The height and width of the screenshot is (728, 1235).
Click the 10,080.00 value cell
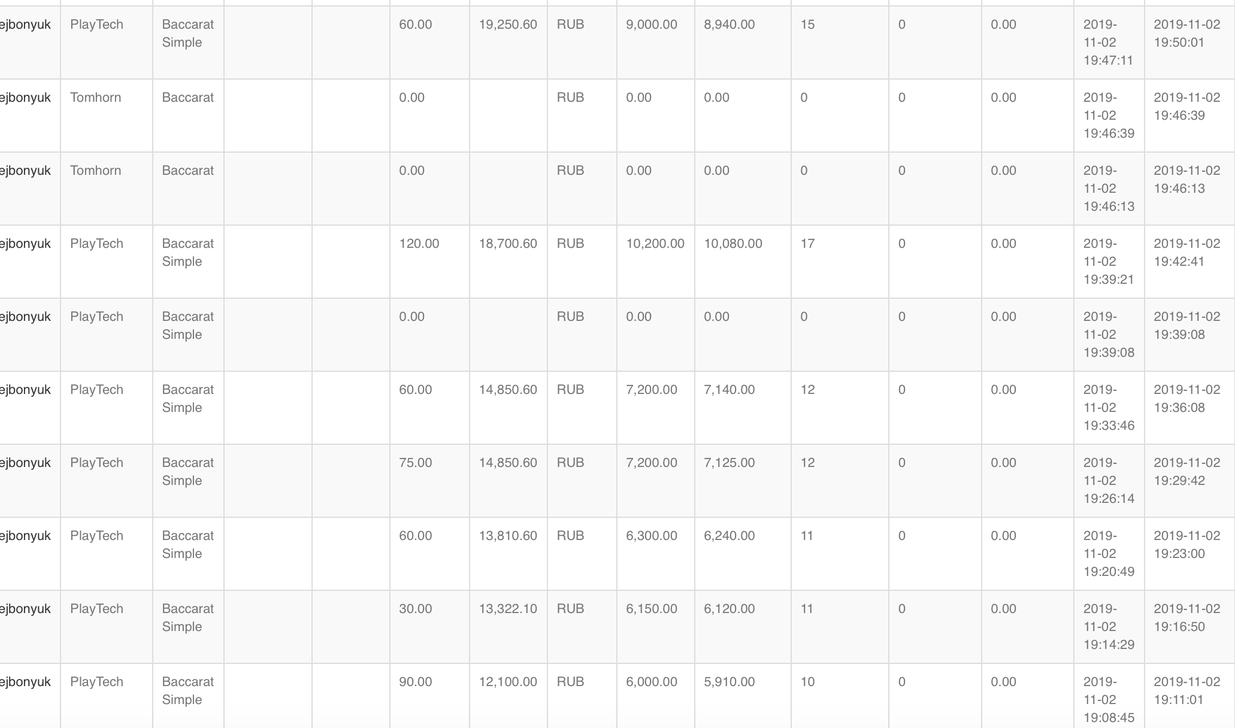tap(732, 244)
